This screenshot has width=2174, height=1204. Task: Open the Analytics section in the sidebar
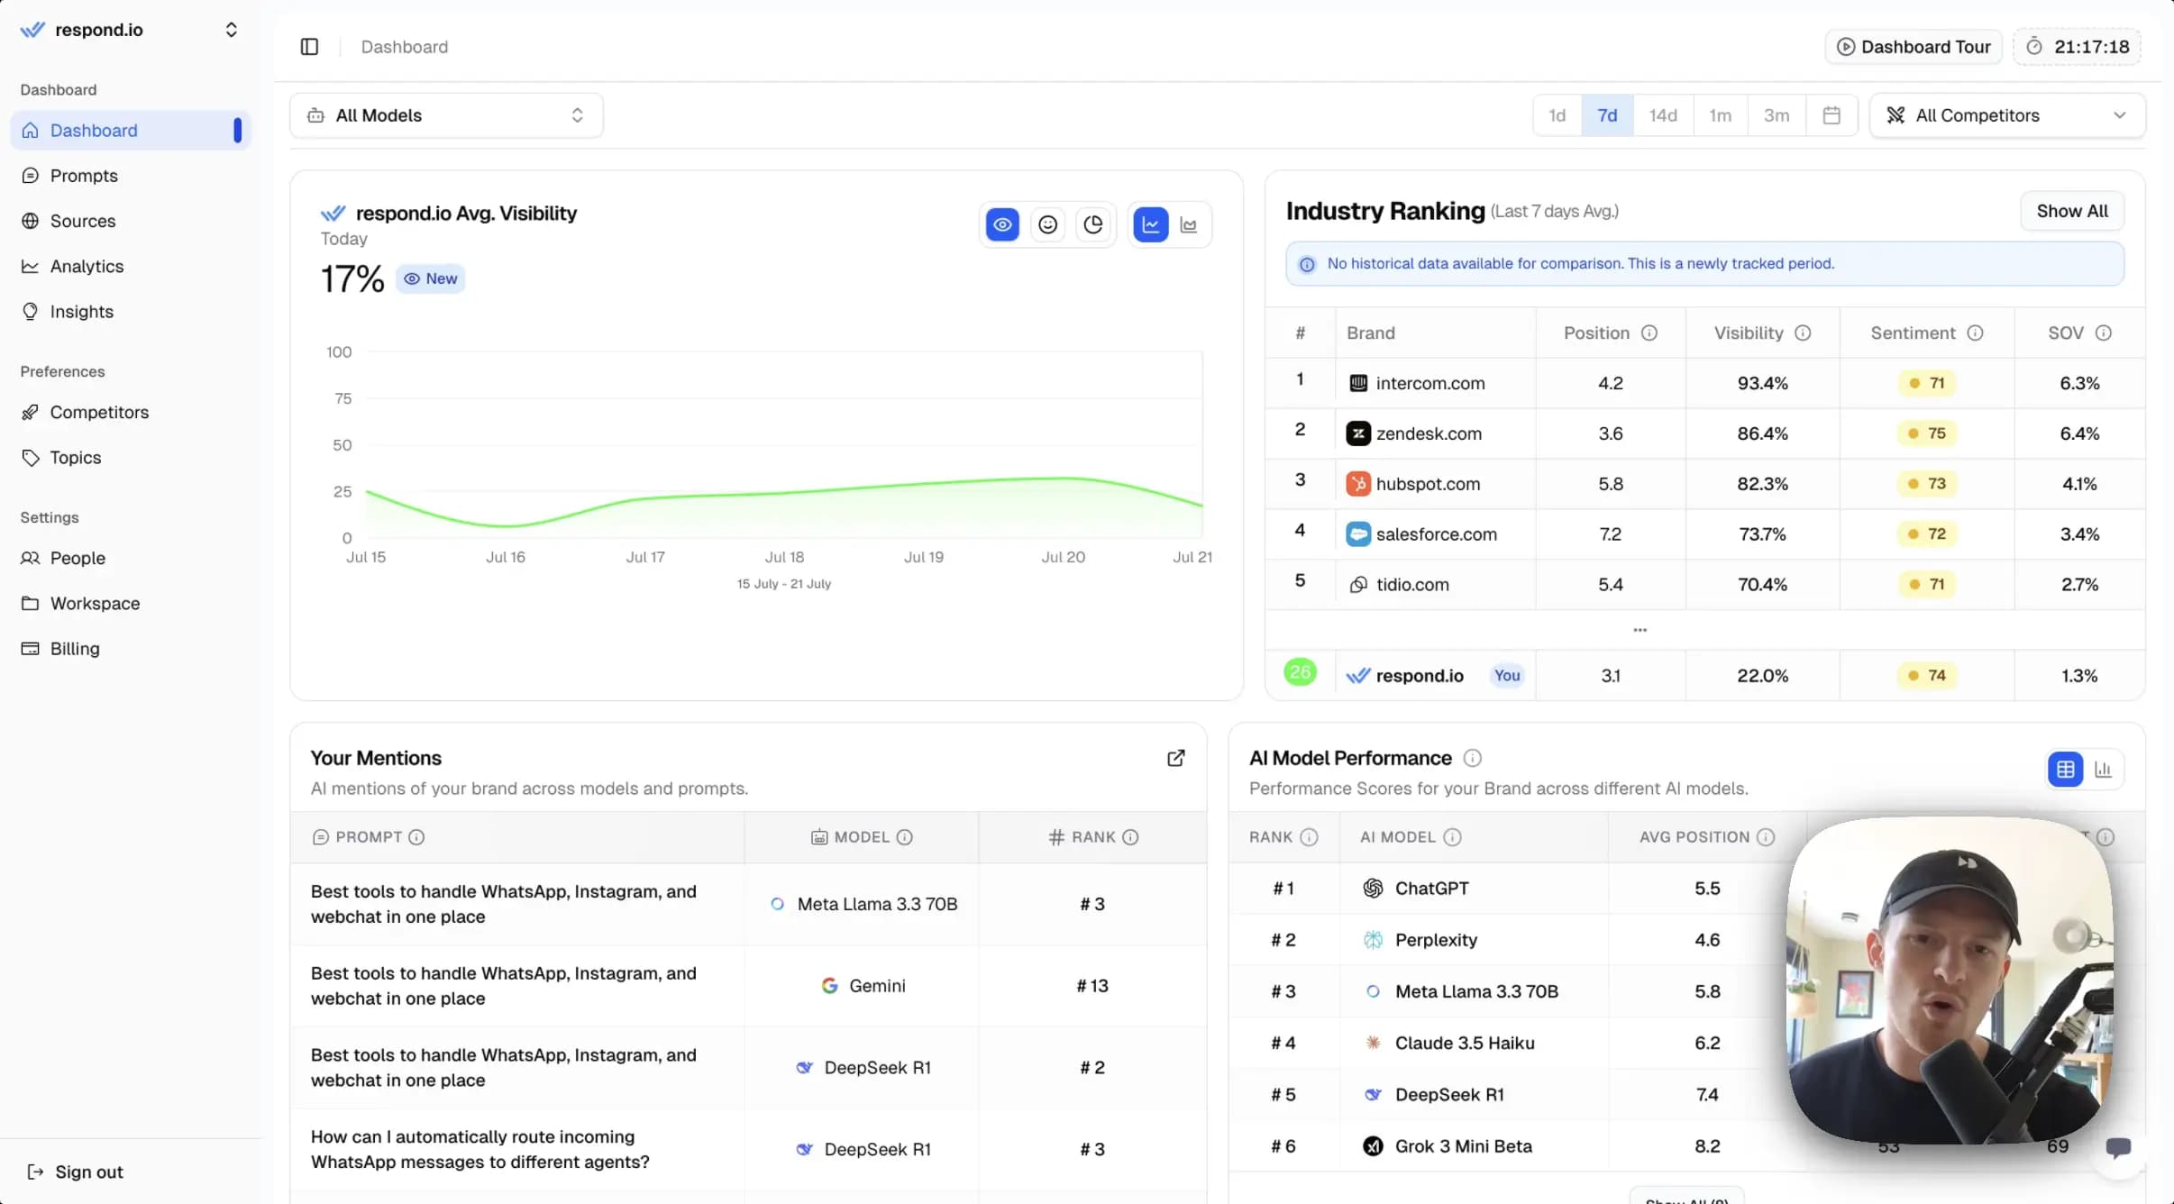[87, 266]
